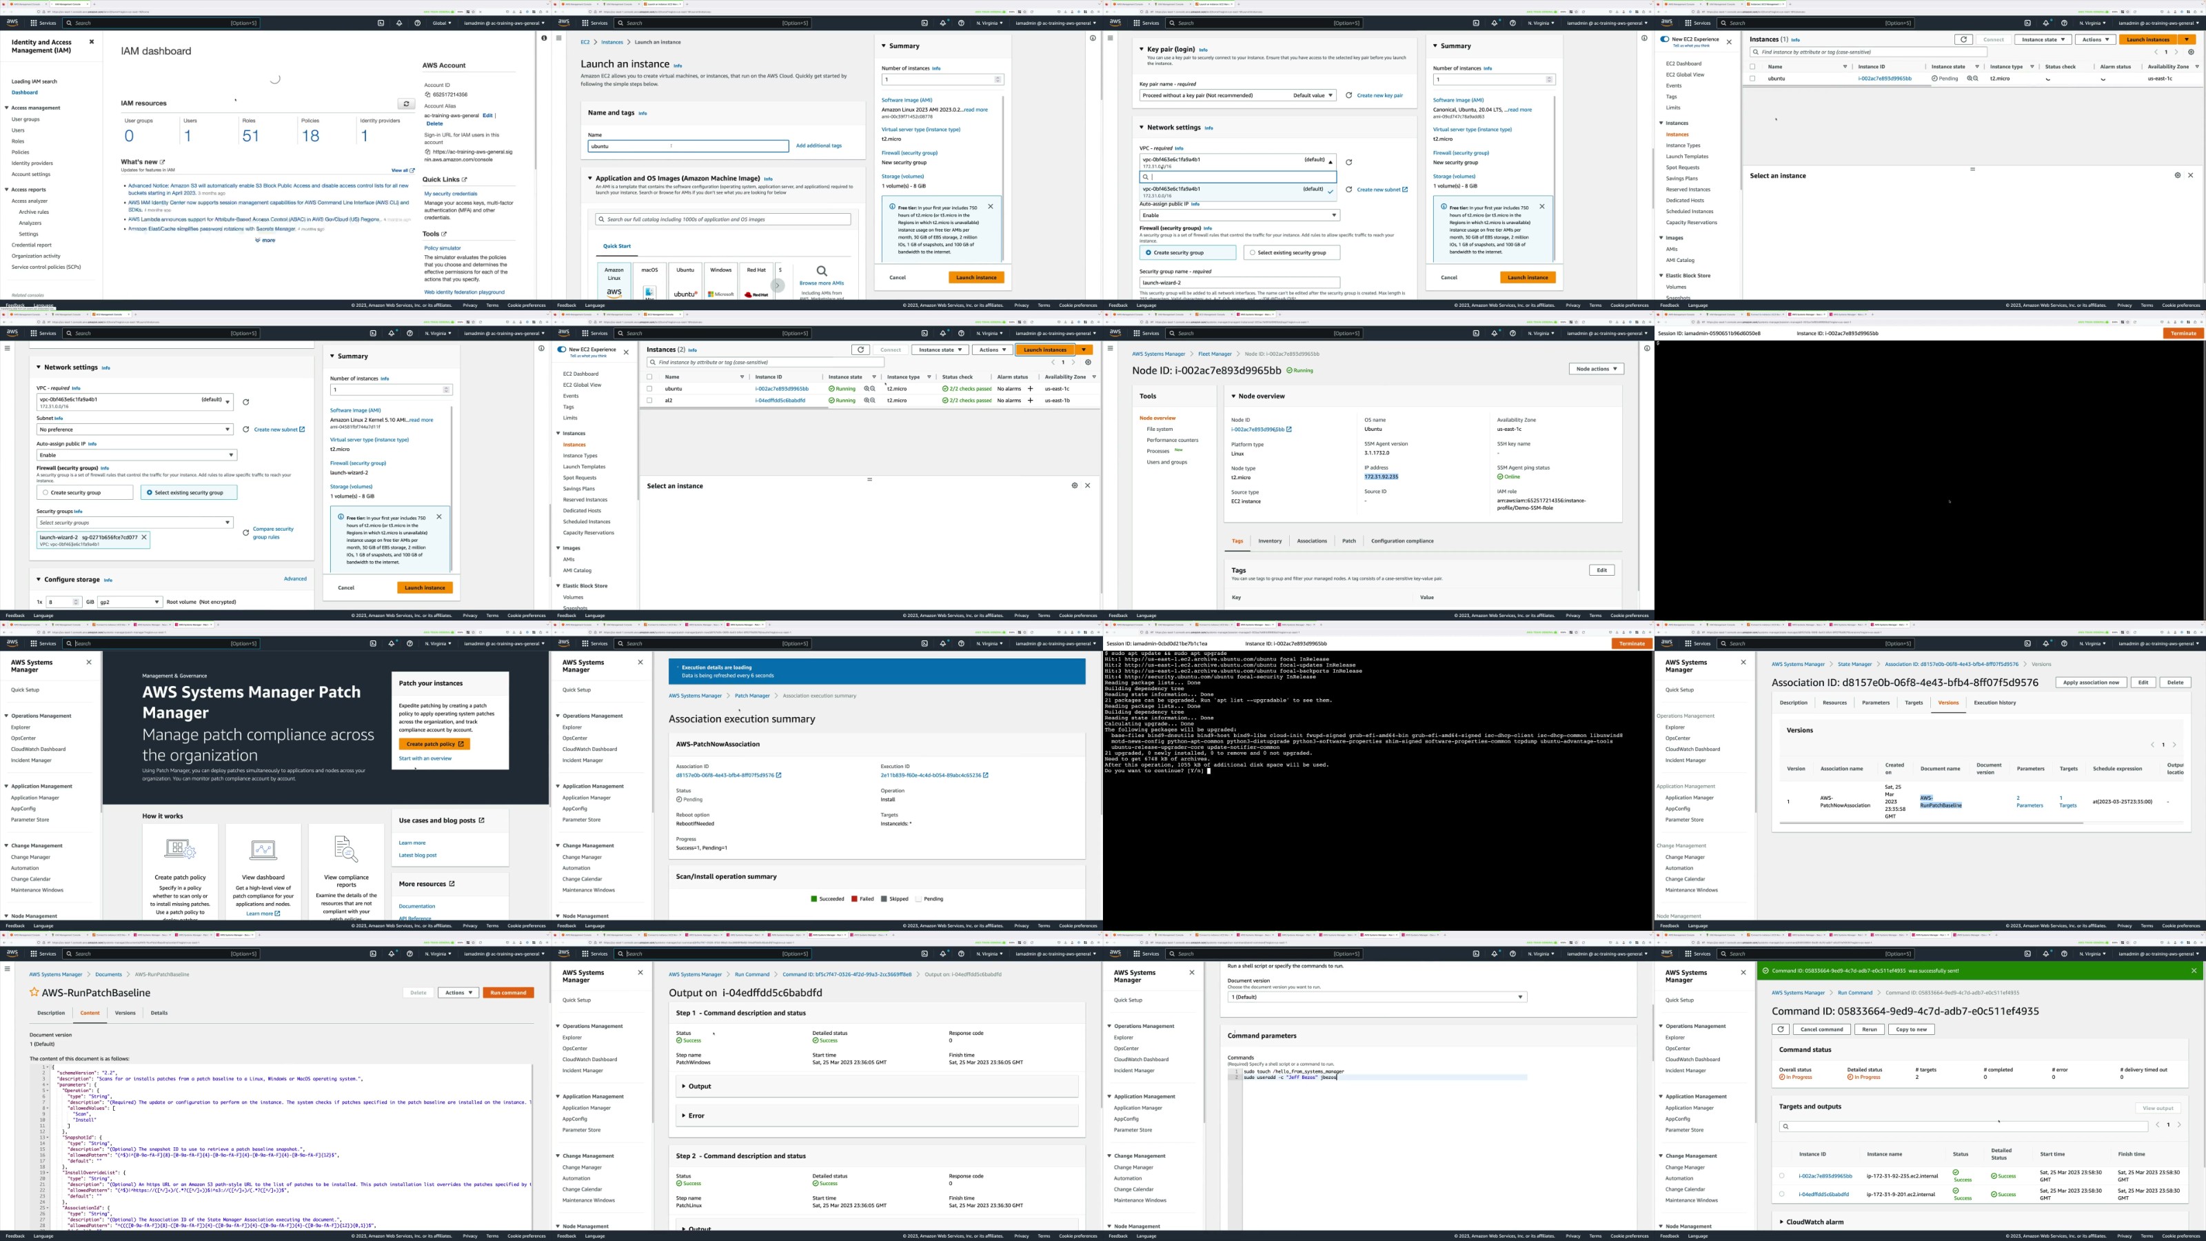Click the add alarm plus icon in al2 row
This screenshot has width=2206, height=1241.
[x=1030, y=400]
